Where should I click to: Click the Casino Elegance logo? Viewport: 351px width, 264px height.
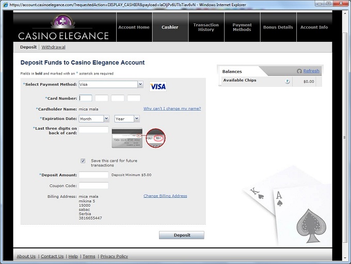[63, 28]
